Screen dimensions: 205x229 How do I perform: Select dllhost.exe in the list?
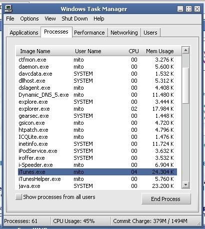(97, 81)
